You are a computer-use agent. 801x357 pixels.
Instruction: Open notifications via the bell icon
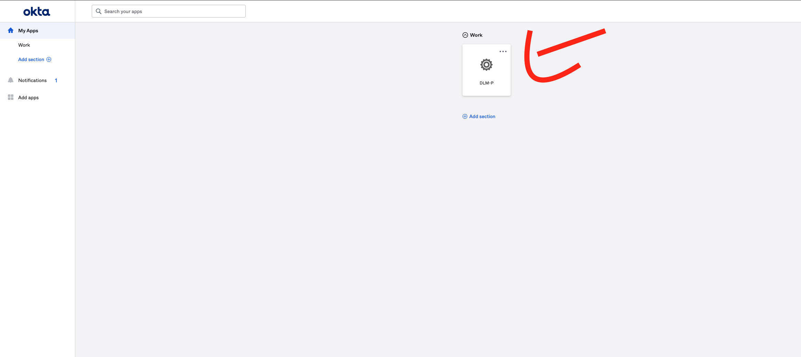[10, 80]
